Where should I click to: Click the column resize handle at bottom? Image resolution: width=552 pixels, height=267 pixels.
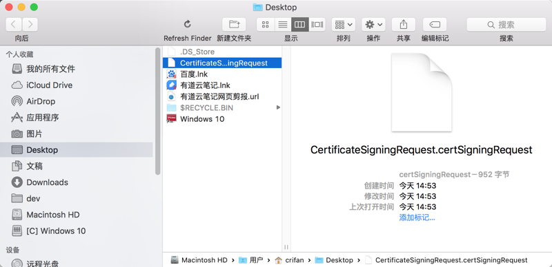286,247
